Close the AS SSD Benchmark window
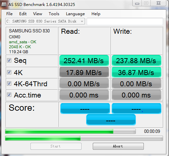Viewport: 169px width, 156px height. (x=158, y=3)
